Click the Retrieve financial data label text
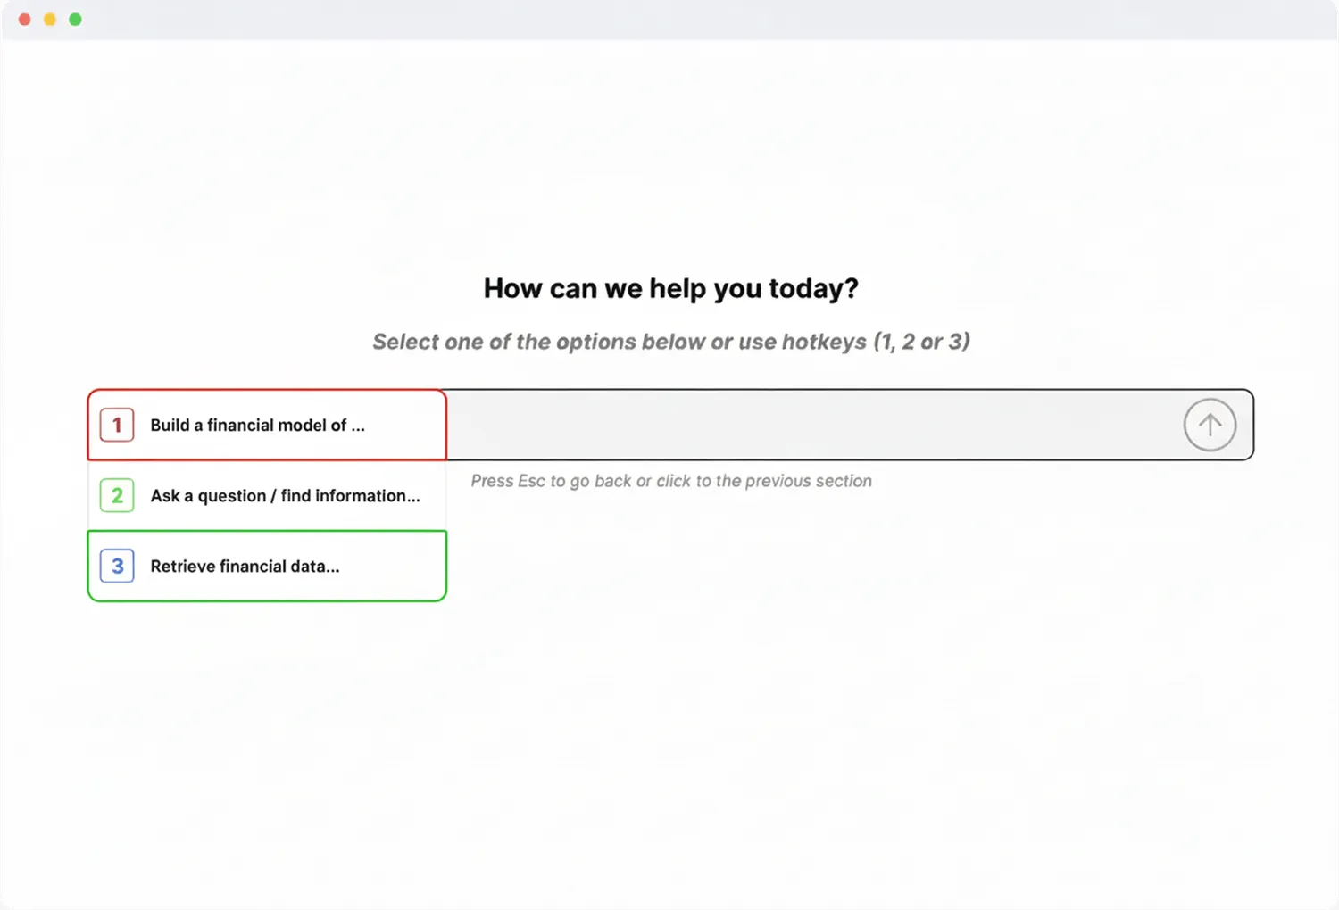This screenshot has height=910, width=1339. [245, 566]
